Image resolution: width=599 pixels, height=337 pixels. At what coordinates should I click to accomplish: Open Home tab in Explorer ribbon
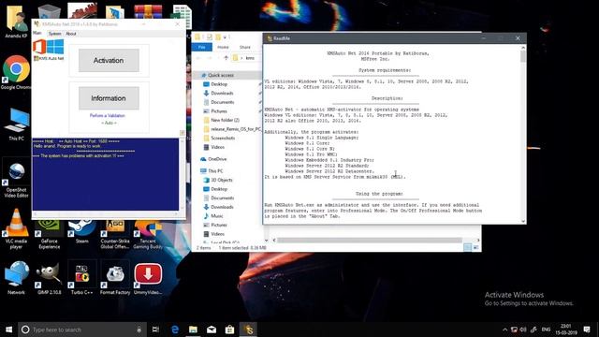pos(223,47)
